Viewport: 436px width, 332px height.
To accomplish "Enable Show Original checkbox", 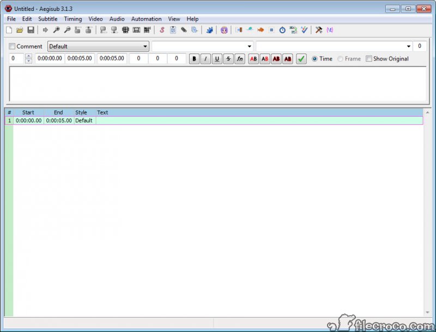I will coord(369,59).
